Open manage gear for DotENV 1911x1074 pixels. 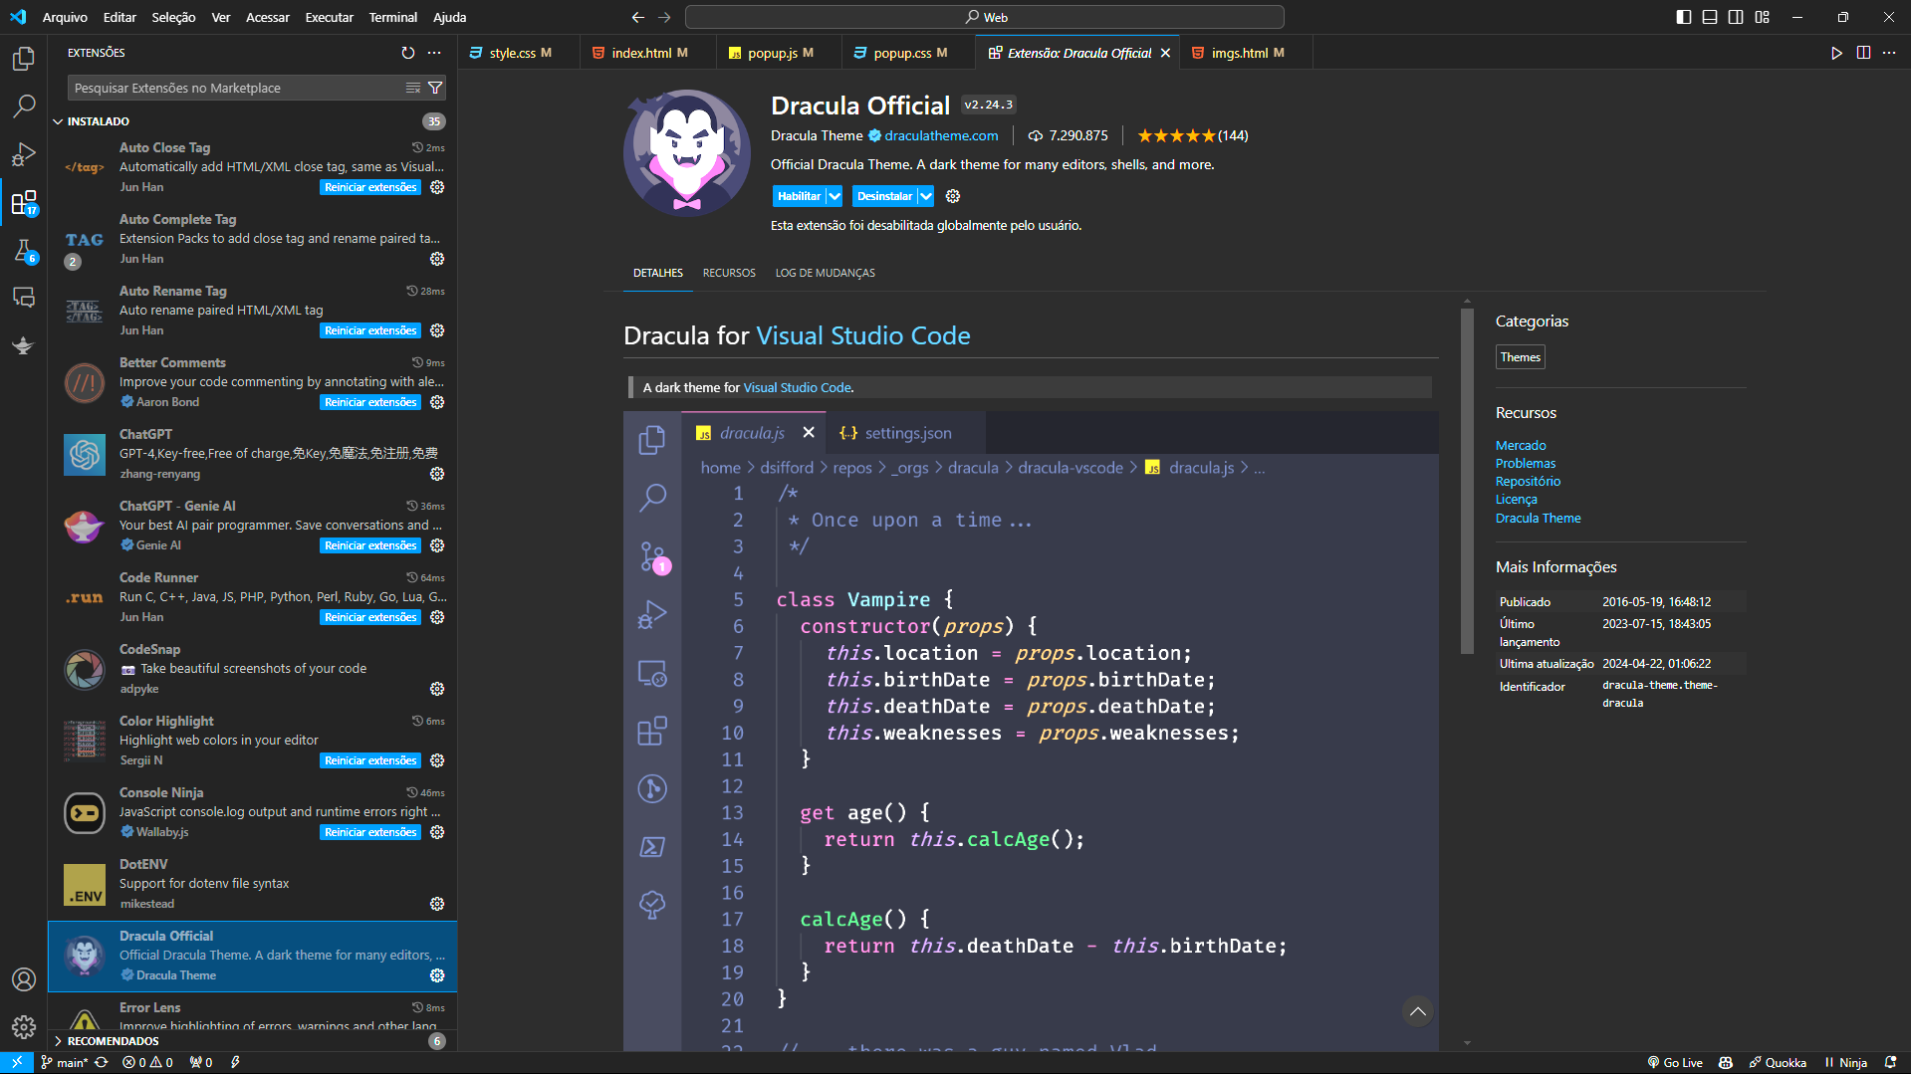tap(437, 904)
